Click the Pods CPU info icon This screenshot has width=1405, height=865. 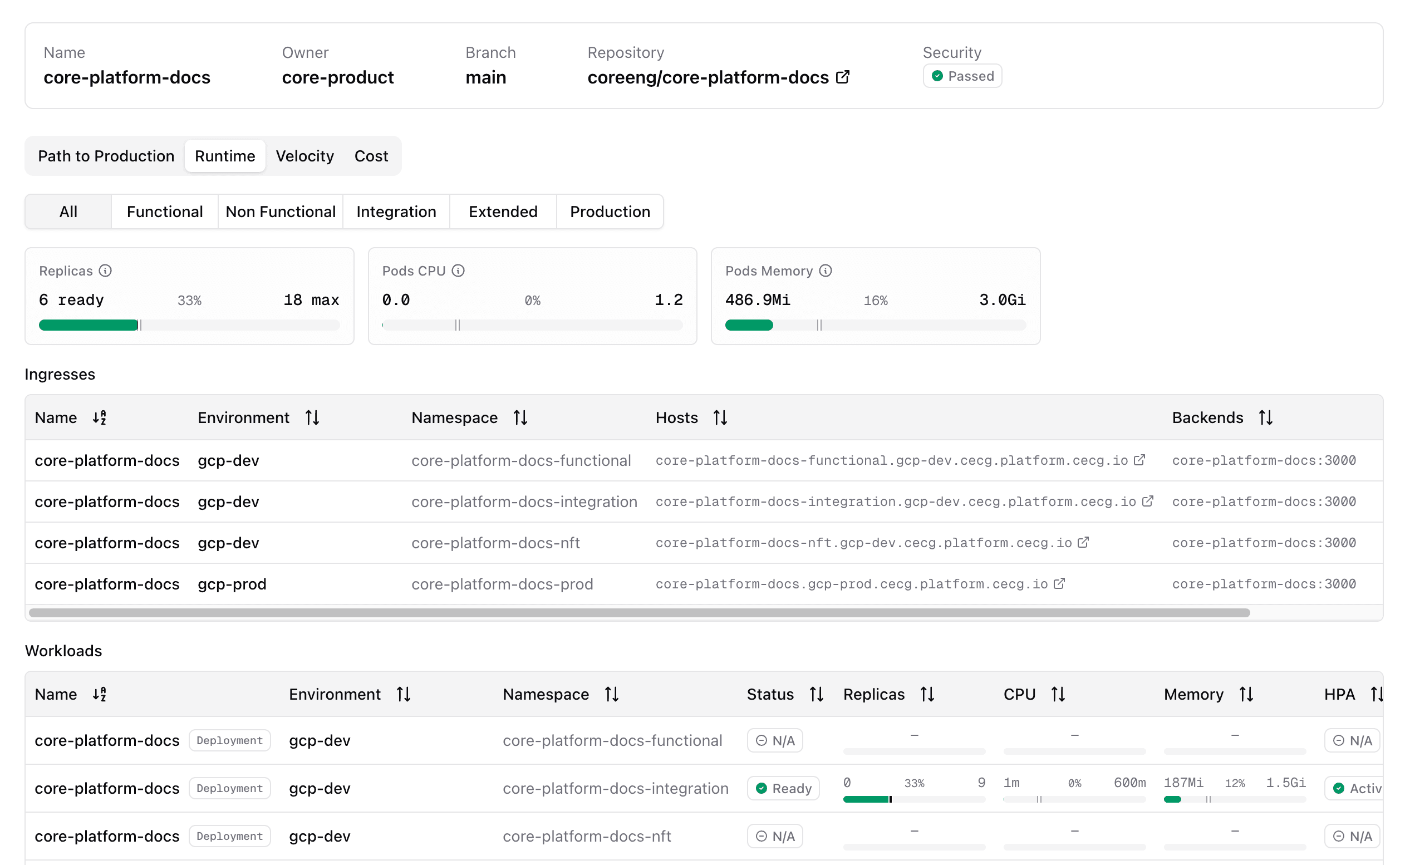(x=458, y=271)
